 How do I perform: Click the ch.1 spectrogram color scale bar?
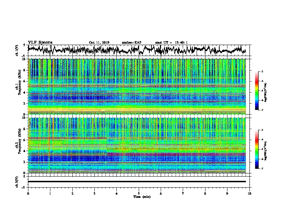pyautogui.click(x=257, y=91)
